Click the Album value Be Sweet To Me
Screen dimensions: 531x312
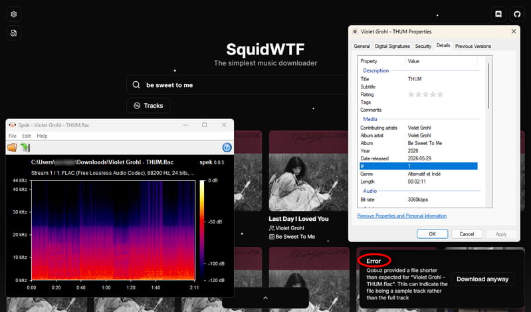pos(425,143)
